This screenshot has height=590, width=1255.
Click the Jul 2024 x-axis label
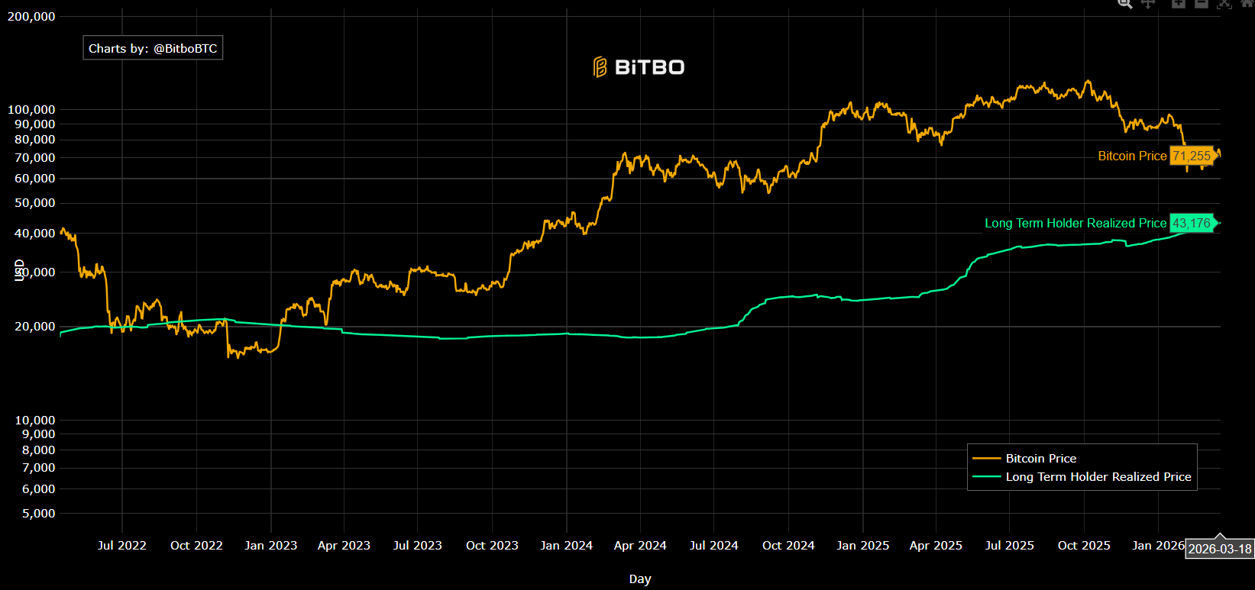[713, 545]
